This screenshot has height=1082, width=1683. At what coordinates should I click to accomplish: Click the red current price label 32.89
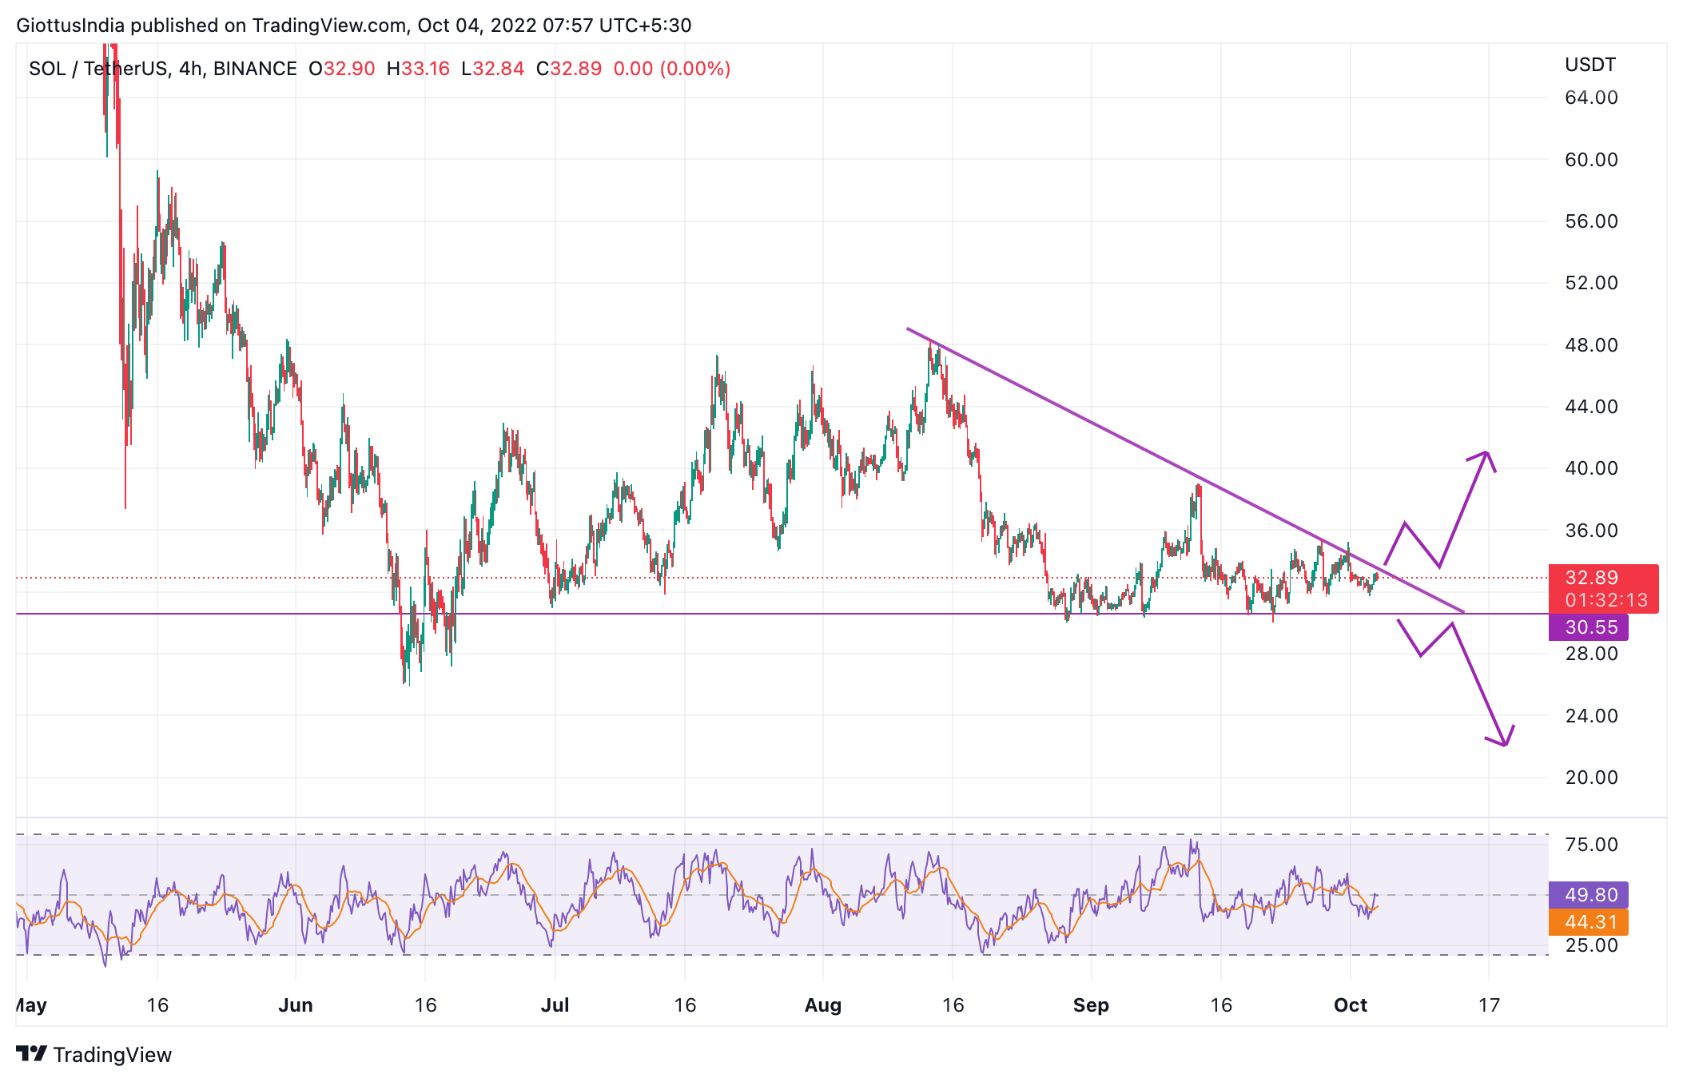1592,578
